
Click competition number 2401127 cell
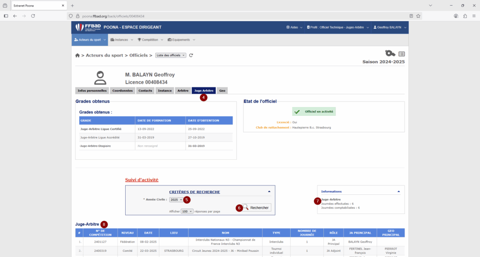100,242
